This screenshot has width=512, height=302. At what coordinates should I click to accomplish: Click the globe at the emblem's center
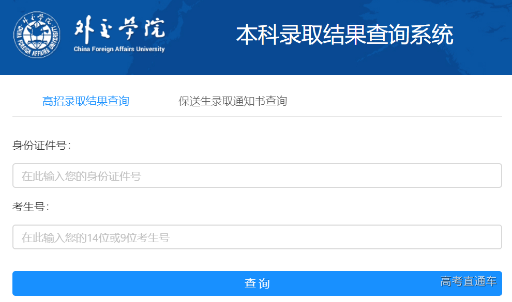[37, 36]
